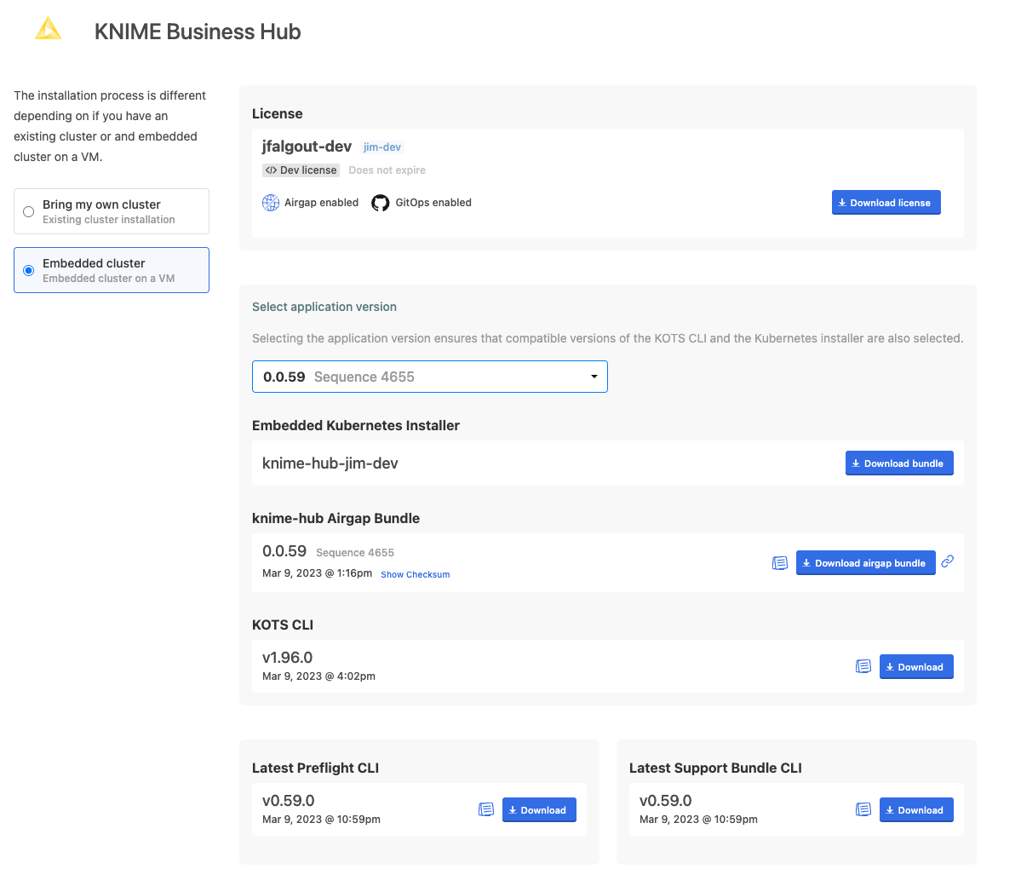Open release notes icon for Preflight CLI
This screenshot has height=892, width=1021.
coord(485,809)
